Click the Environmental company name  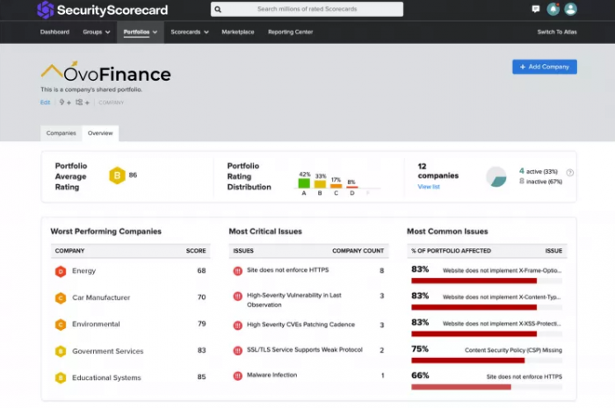[96, 325]
